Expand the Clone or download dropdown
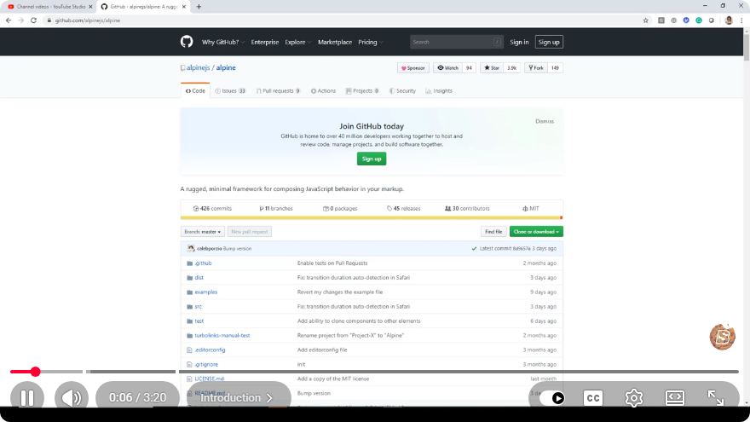This screenshot has height=422, width=750. point(536,232)
